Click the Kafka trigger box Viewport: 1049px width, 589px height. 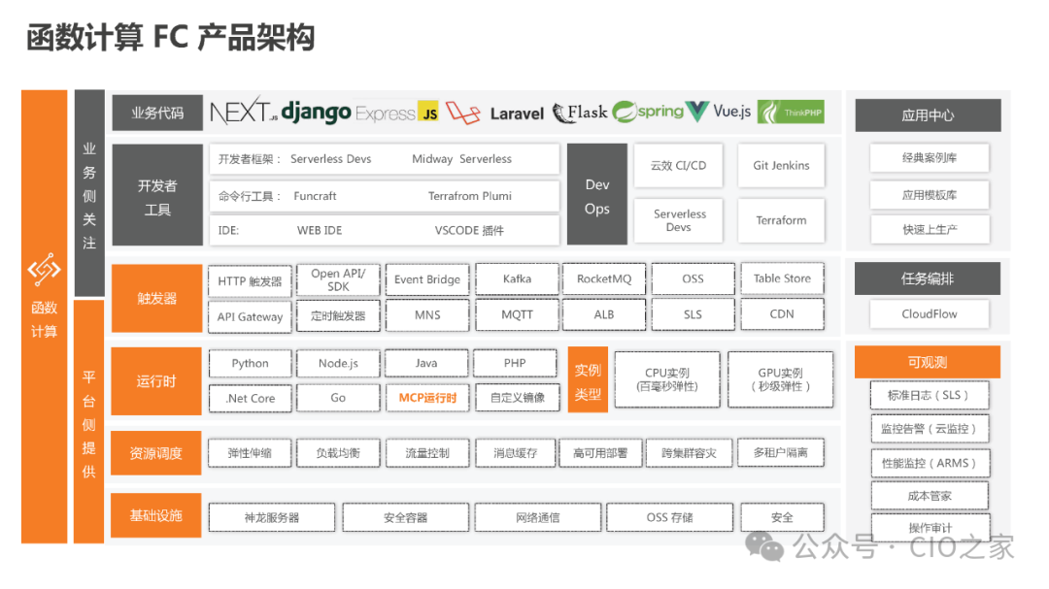(x=517, y=278)
